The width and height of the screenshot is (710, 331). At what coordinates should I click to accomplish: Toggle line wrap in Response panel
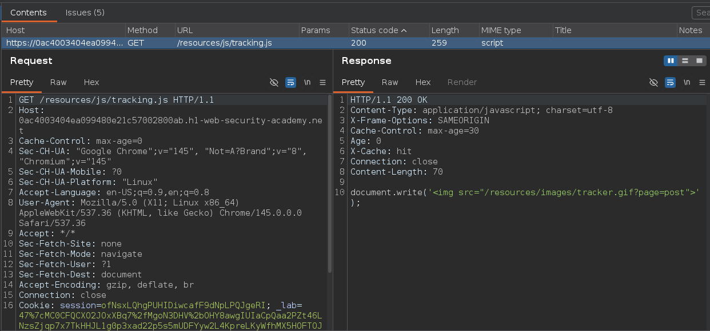pos(671,82)
